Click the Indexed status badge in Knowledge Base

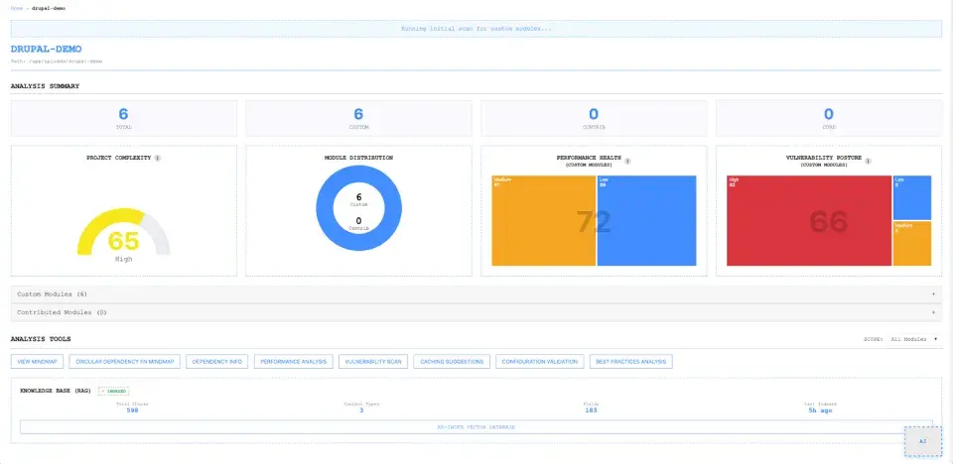coord(113,391)
